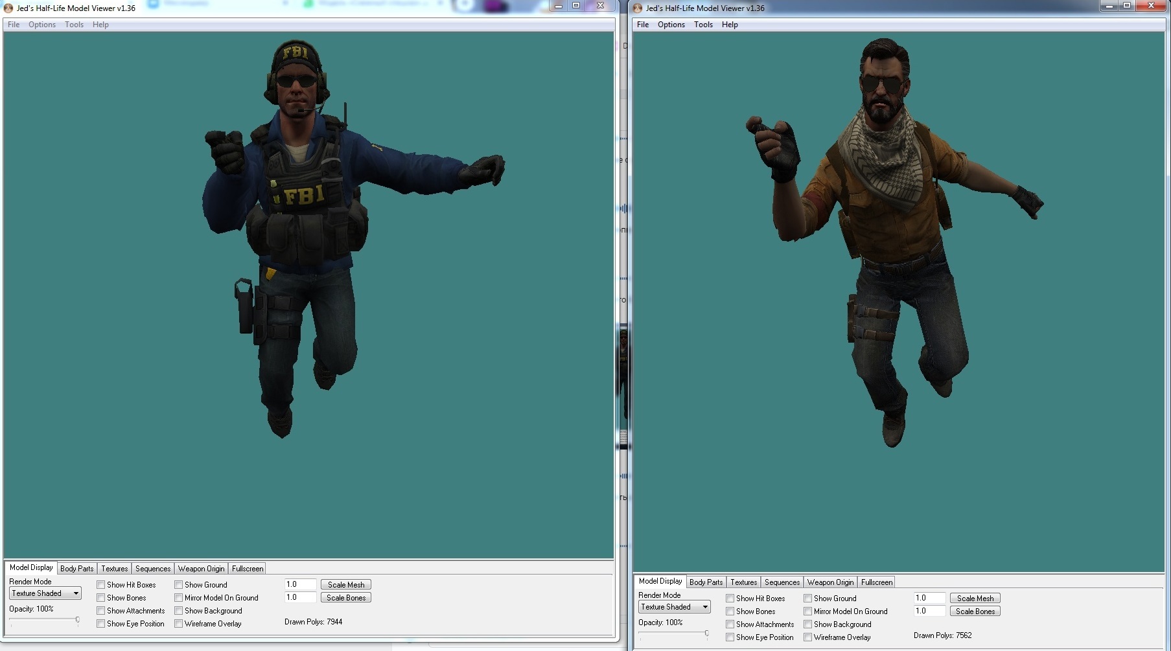
Task: Open Render Mode dropdown in right window
Action: (674, 607)
